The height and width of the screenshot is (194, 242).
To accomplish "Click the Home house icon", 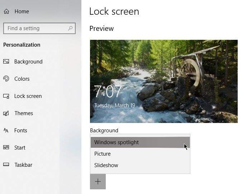I will tap(6, 11).
